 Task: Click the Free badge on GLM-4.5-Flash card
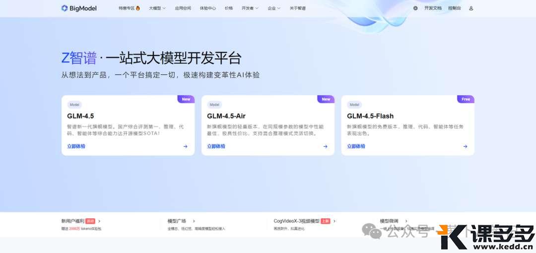pyautogui.click(x=466, y=99)
